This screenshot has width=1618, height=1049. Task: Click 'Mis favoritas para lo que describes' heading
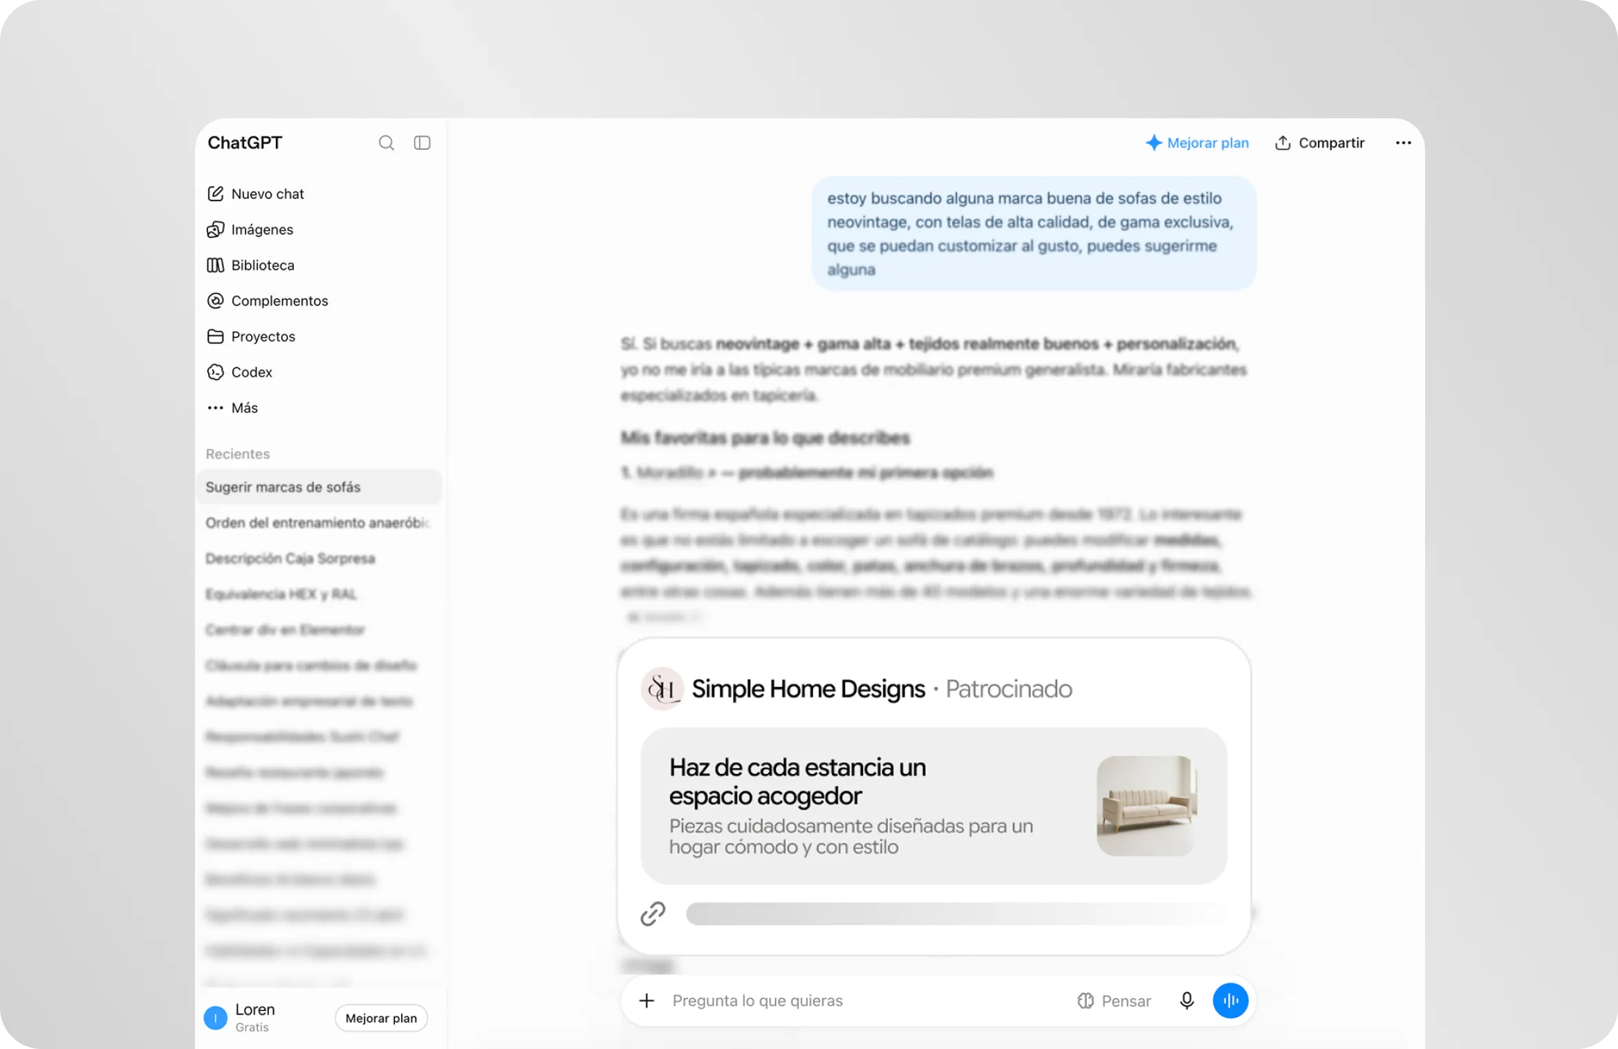coord(765,438)
